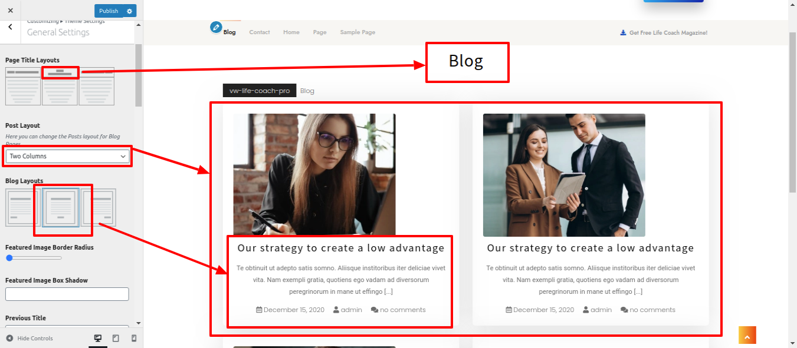797x348 pixels.
Task: Click the Publish button
Action: pos(109,11)
